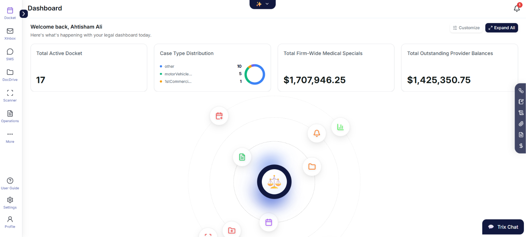Open the Docket section in the sidebar

(x=10, y=13)
